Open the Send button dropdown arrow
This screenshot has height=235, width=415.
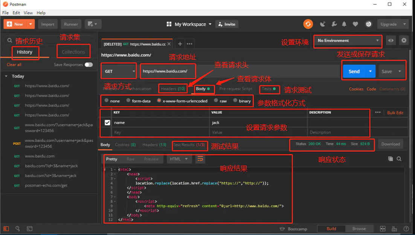[370, 71]
